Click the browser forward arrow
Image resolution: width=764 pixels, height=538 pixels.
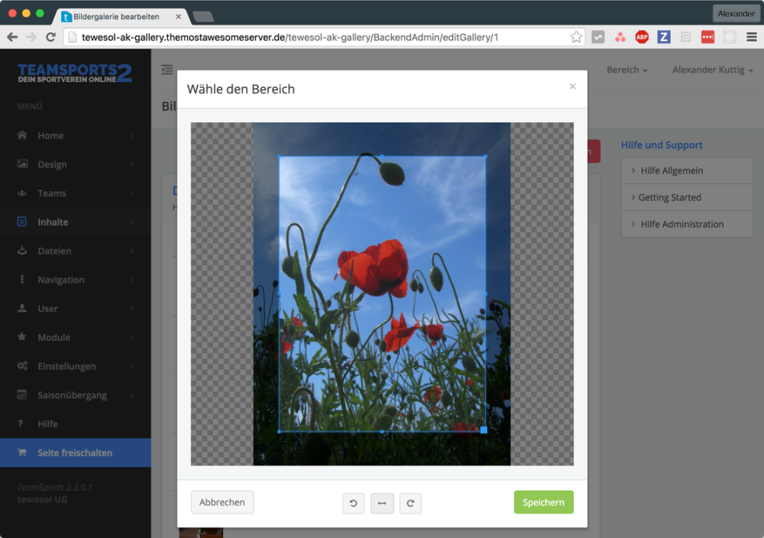(x=31, y=37)
